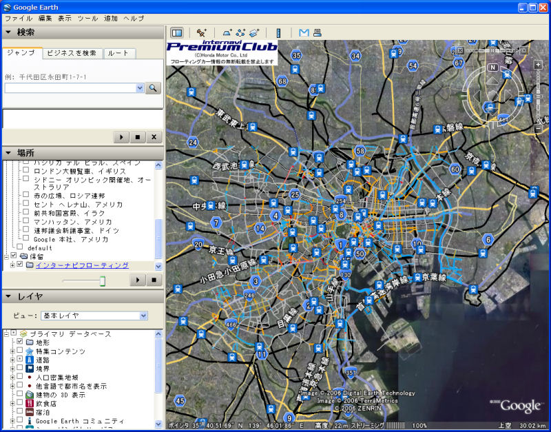
Task: Add a path from toolbar
Action: pos(240,32)
